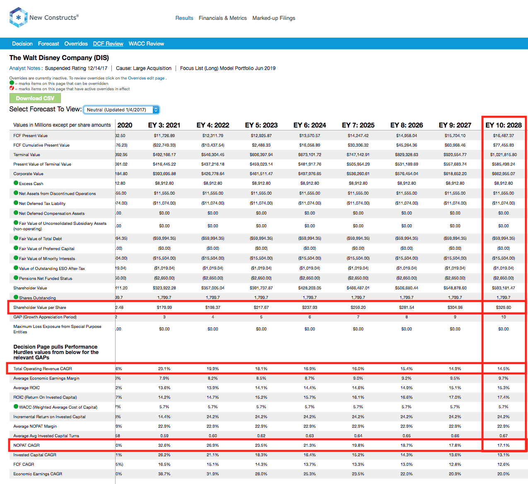Screen dimensions: 528x484
Task: Click the Terminal Value row label
Action: click(27, 154)
